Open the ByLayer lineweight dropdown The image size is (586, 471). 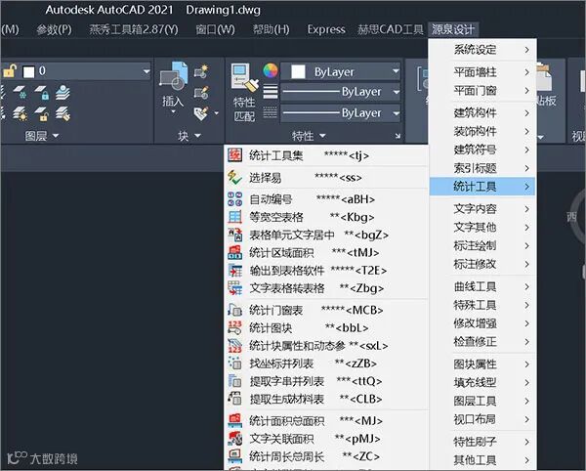tap(396, 92)
